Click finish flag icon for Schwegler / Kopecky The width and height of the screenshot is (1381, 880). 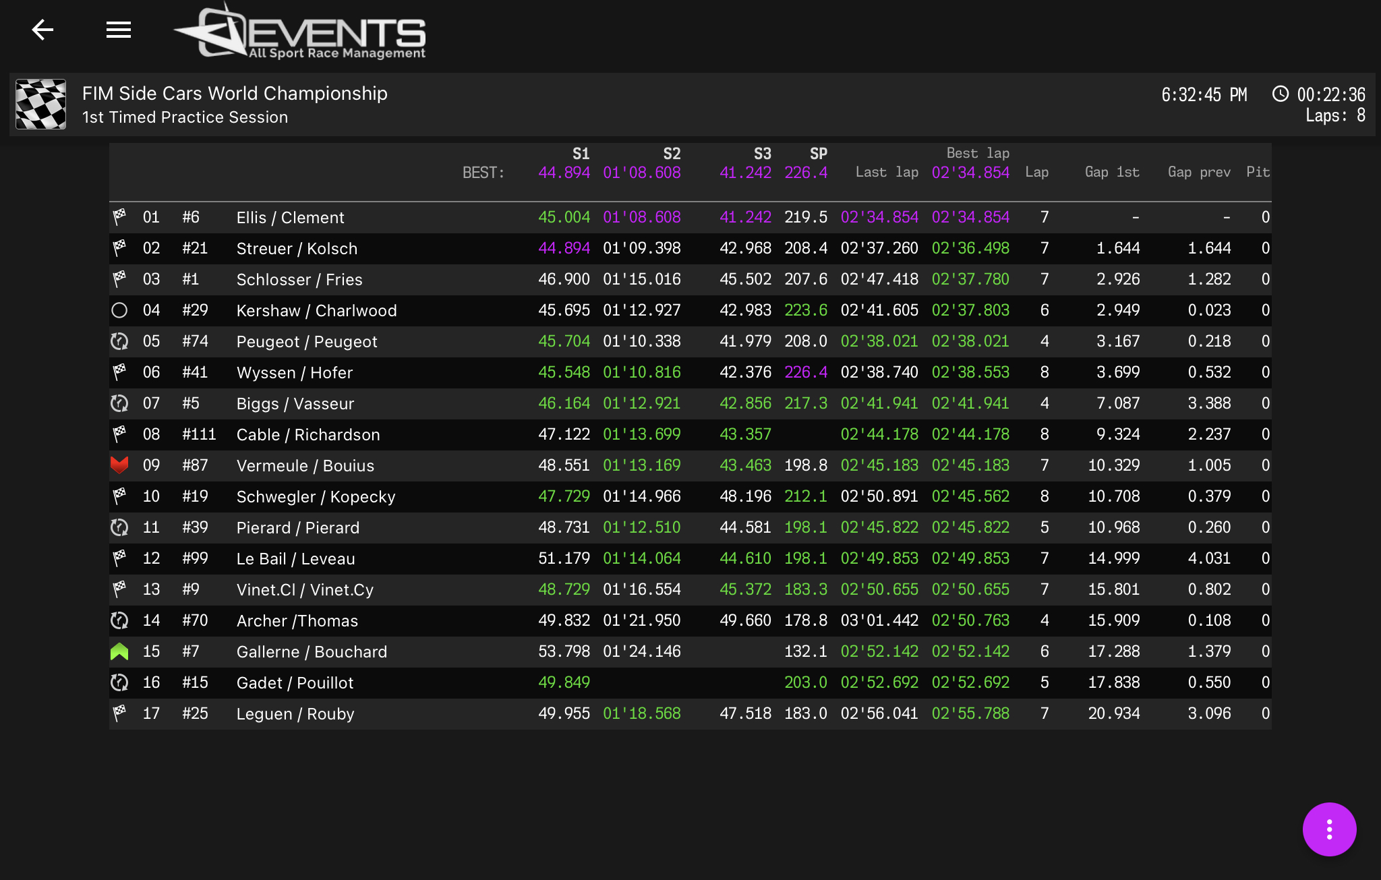[119, 496]
